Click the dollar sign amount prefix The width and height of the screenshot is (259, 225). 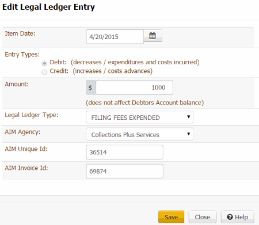tap(91, 87)
